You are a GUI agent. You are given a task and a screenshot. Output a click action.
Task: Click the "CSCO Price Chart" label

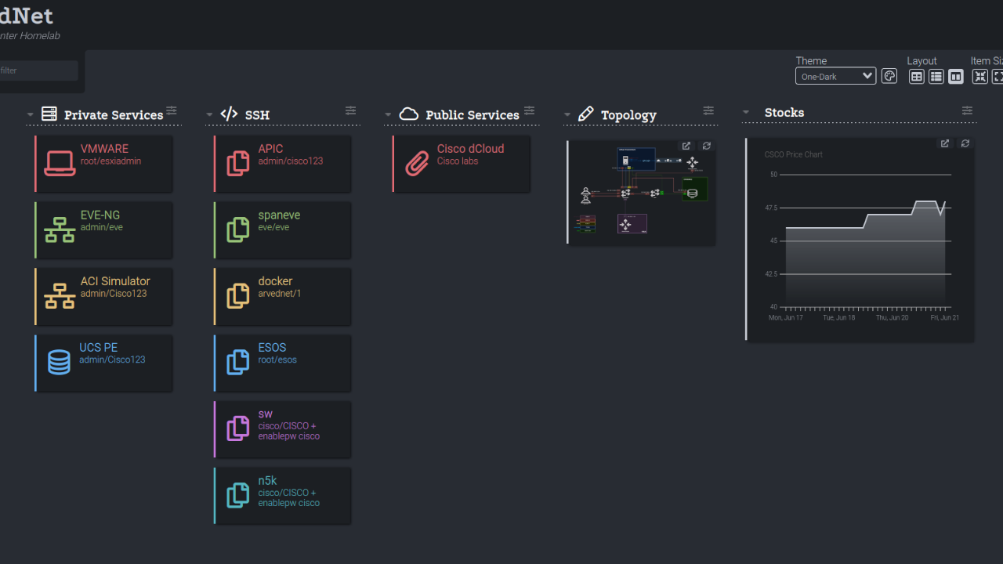pos(794,154)
